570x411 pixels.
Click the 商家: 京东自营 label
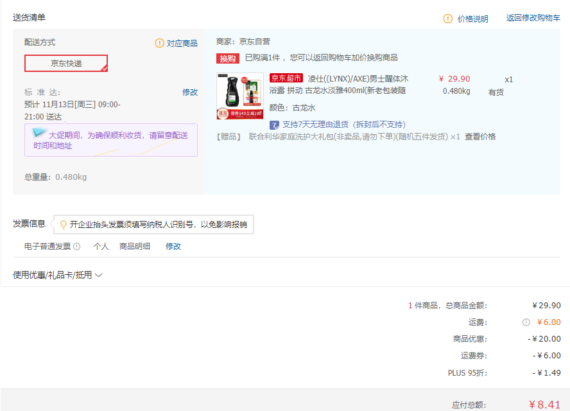(x=243, y=42)
